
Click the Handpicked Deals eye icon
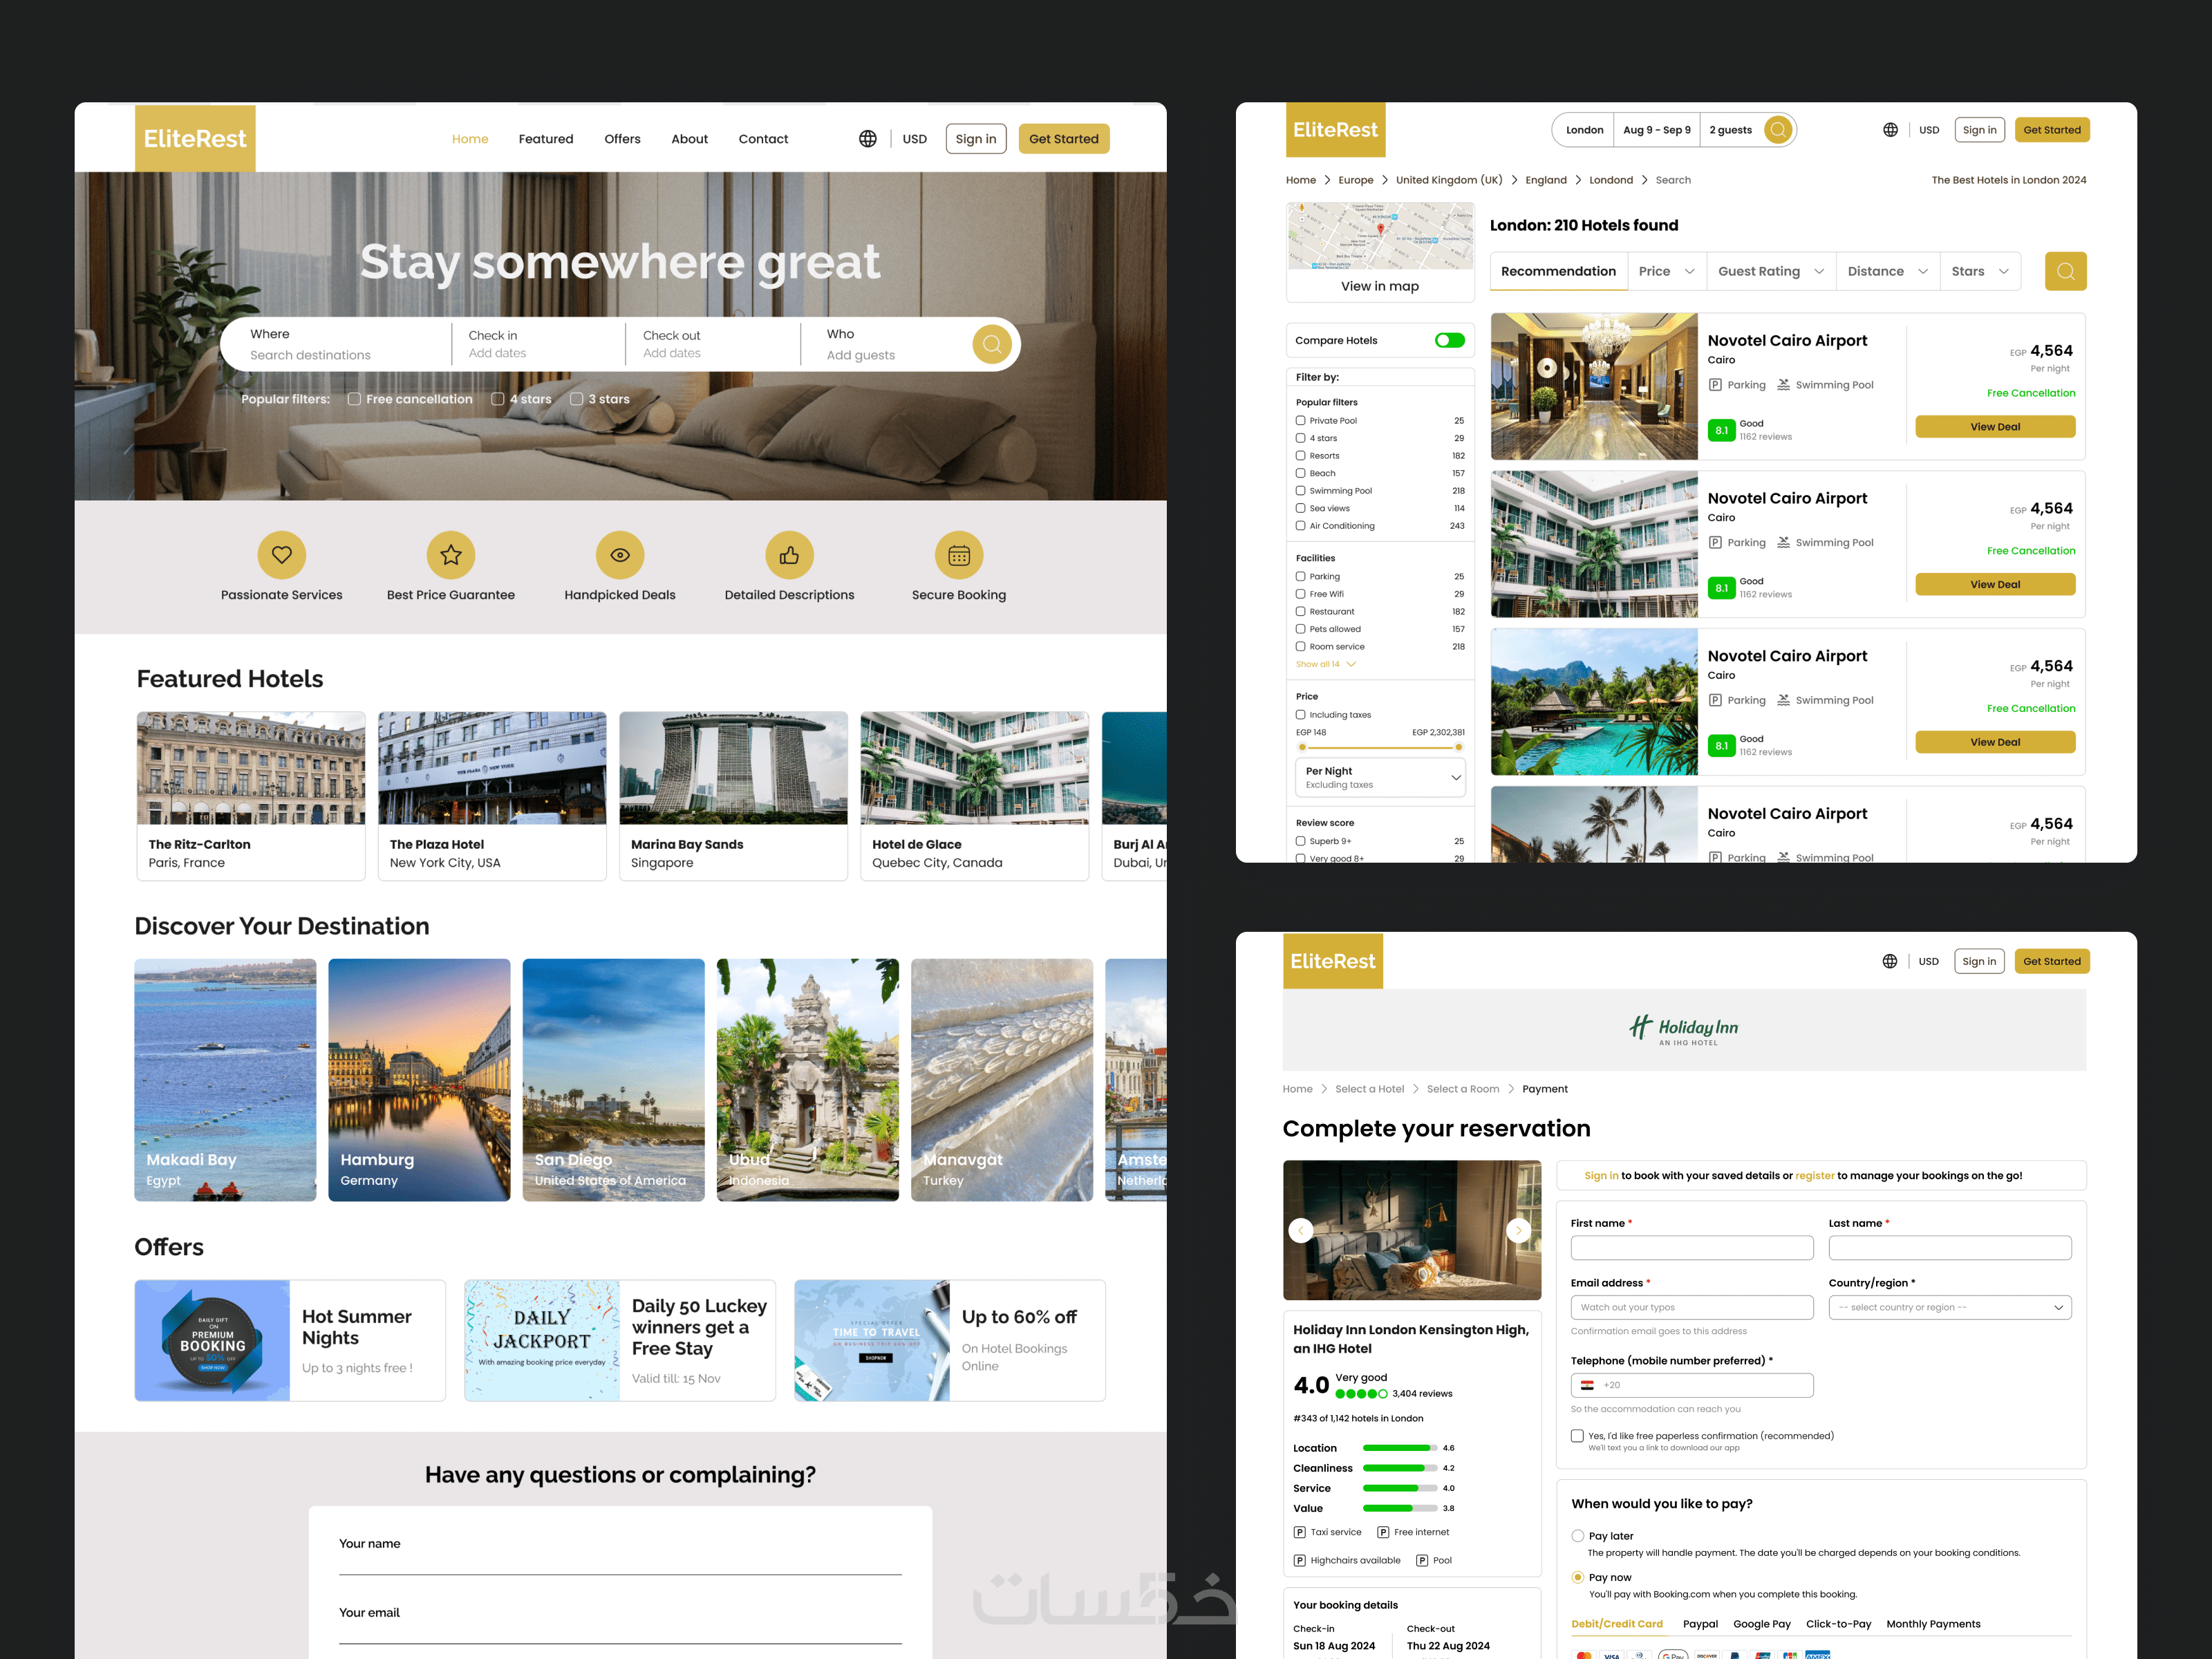tap(620, 555)
